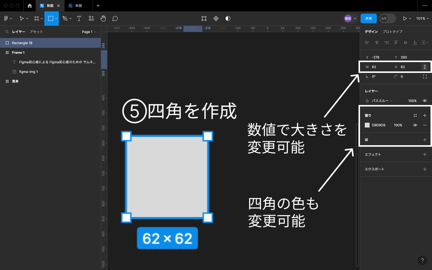Image resolution: width=432 pixels, height=270 pixels.
Task: Open the Resources tool in toolbar
Action: point(91,19)
